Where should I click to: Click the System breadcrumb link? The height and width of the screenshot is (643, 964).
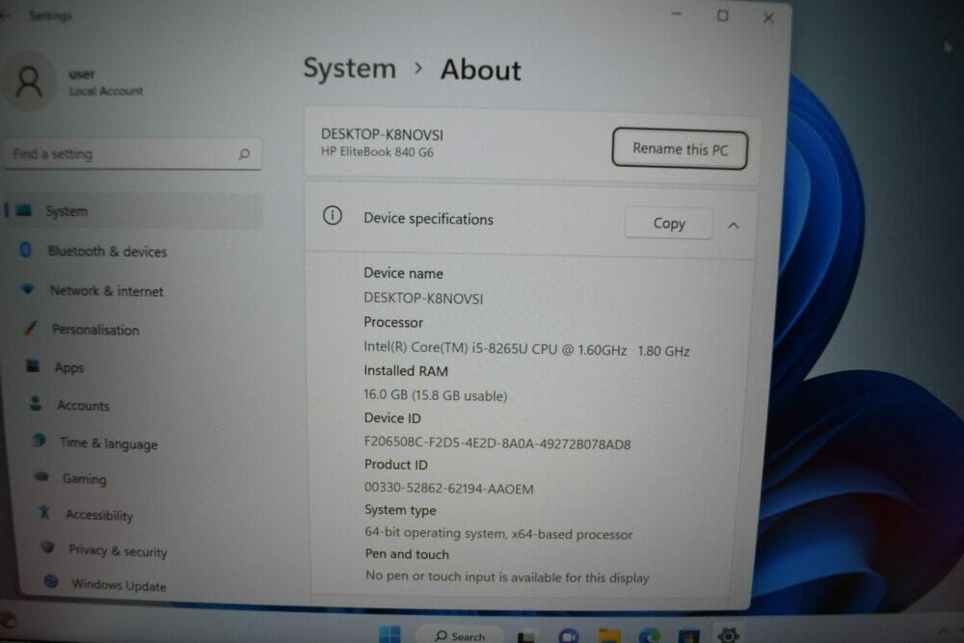point(349,68)
